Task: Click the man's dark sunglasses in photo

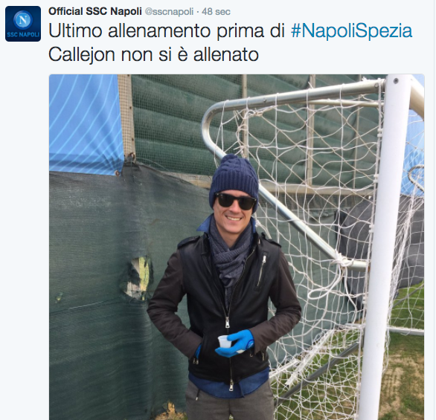Action: (235, 200)
